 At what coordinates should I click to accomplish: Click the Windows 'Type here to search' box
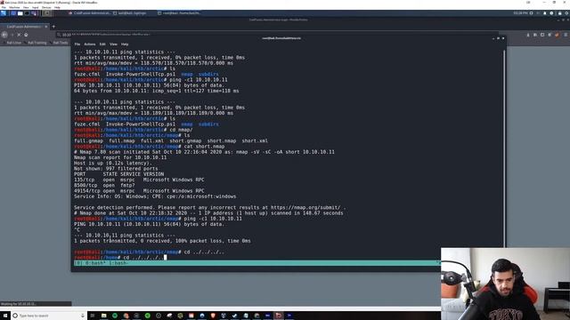pyautogui.click(x=48, y=316)
